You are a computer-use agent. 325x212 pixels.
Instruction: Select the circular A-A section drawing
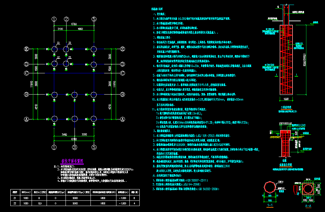point(304,189)
